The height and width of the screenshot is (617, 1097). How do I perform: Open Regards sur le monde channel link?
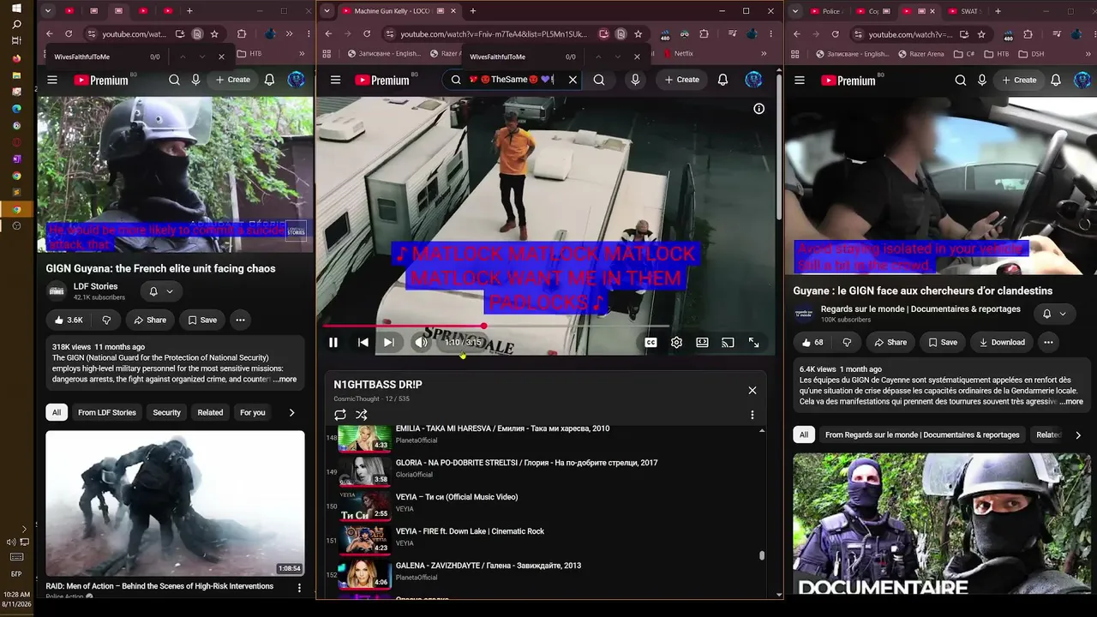click(920, 308)
